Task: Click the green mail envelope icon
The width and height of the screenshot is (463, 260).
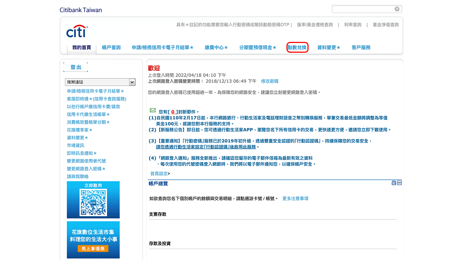Action: [153, 110]
